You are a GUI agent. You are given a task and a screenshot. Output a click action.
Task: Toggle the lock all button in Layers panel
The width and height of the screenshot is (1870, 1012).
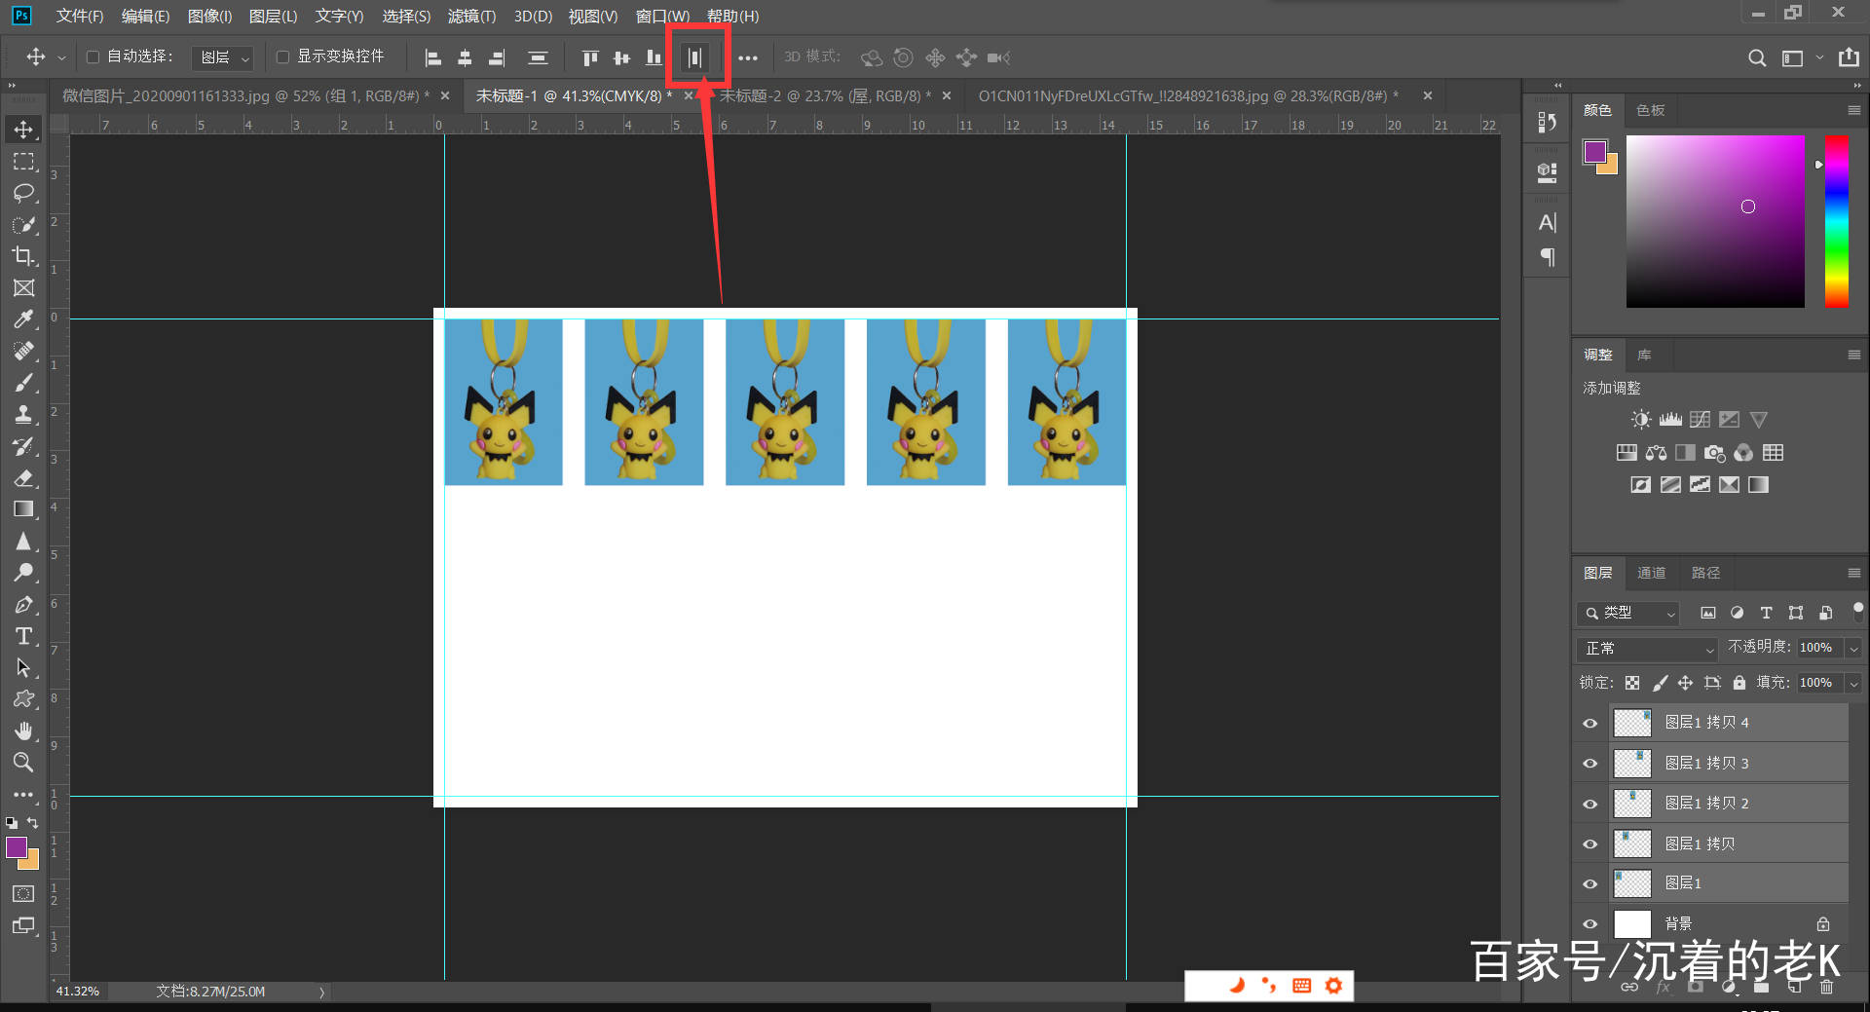[1739, 683]
